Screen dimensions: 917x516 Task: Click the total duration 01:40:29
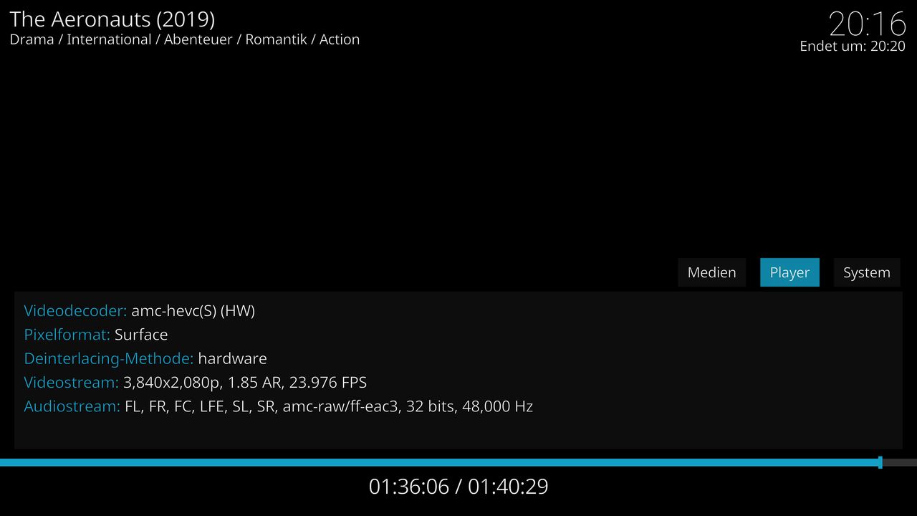coord(508,487)
